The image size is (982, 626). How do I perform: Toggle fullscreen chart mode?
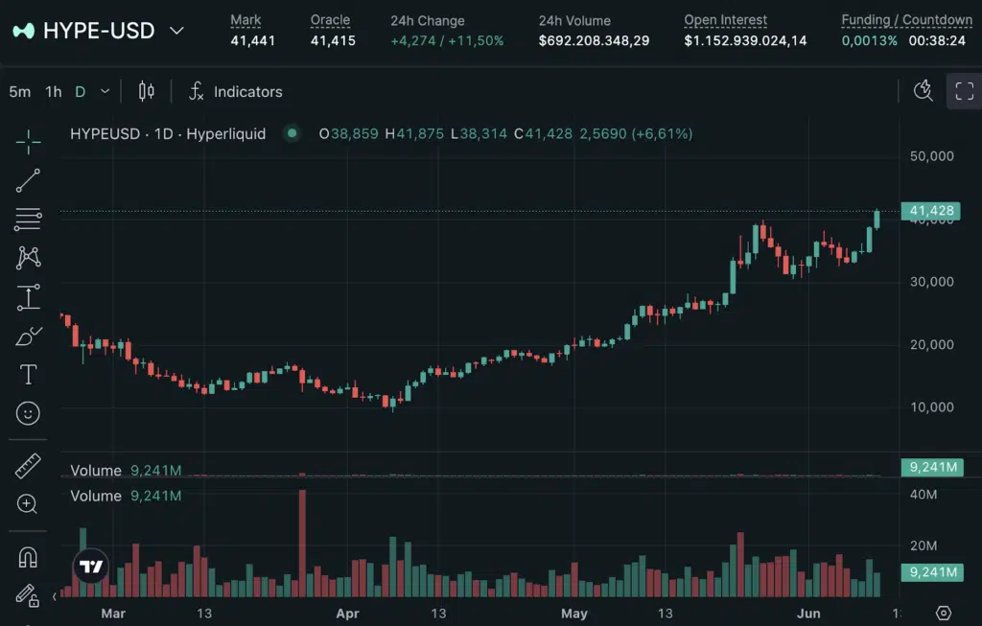pyautogui.click(x=964, y=92)
